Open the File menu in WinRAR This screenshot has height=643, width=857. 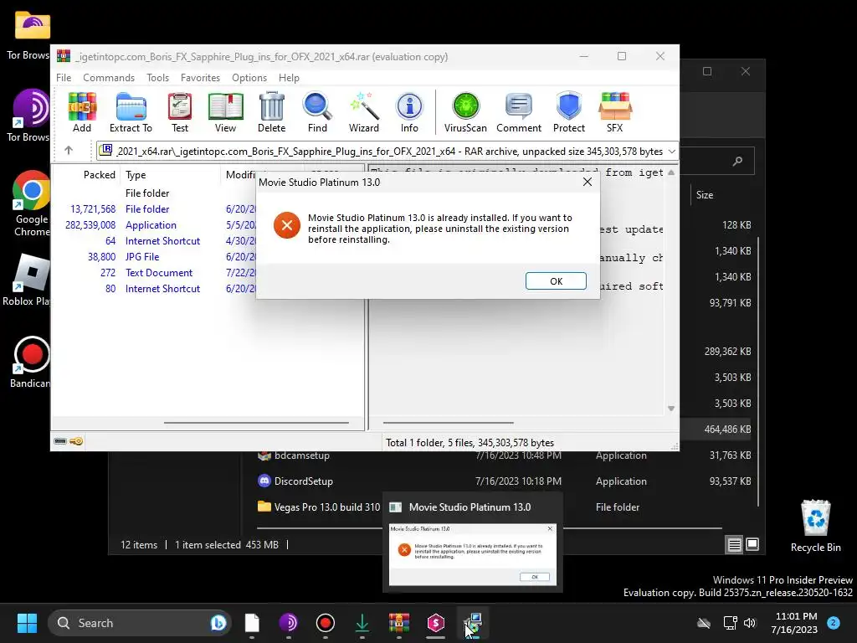pyautogui.click(x=64, y=78)
